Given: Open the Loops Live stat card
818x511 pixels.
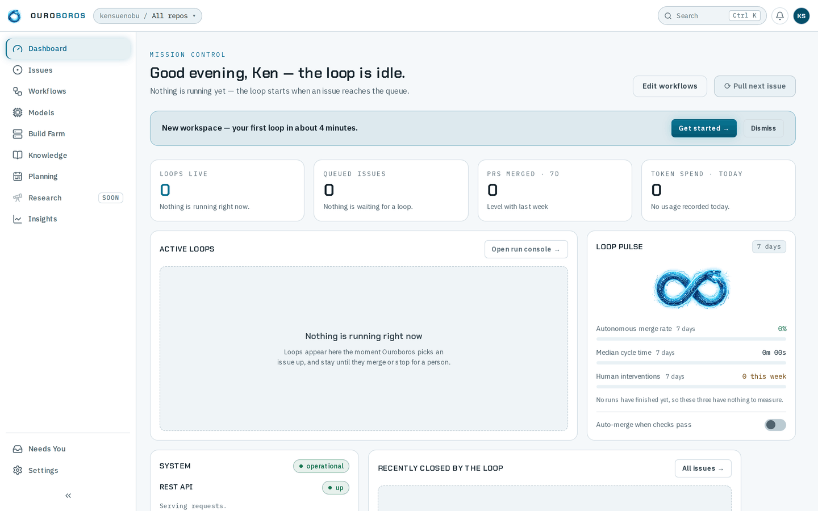Looking at the screenshot, I should (x=227, y=190).
